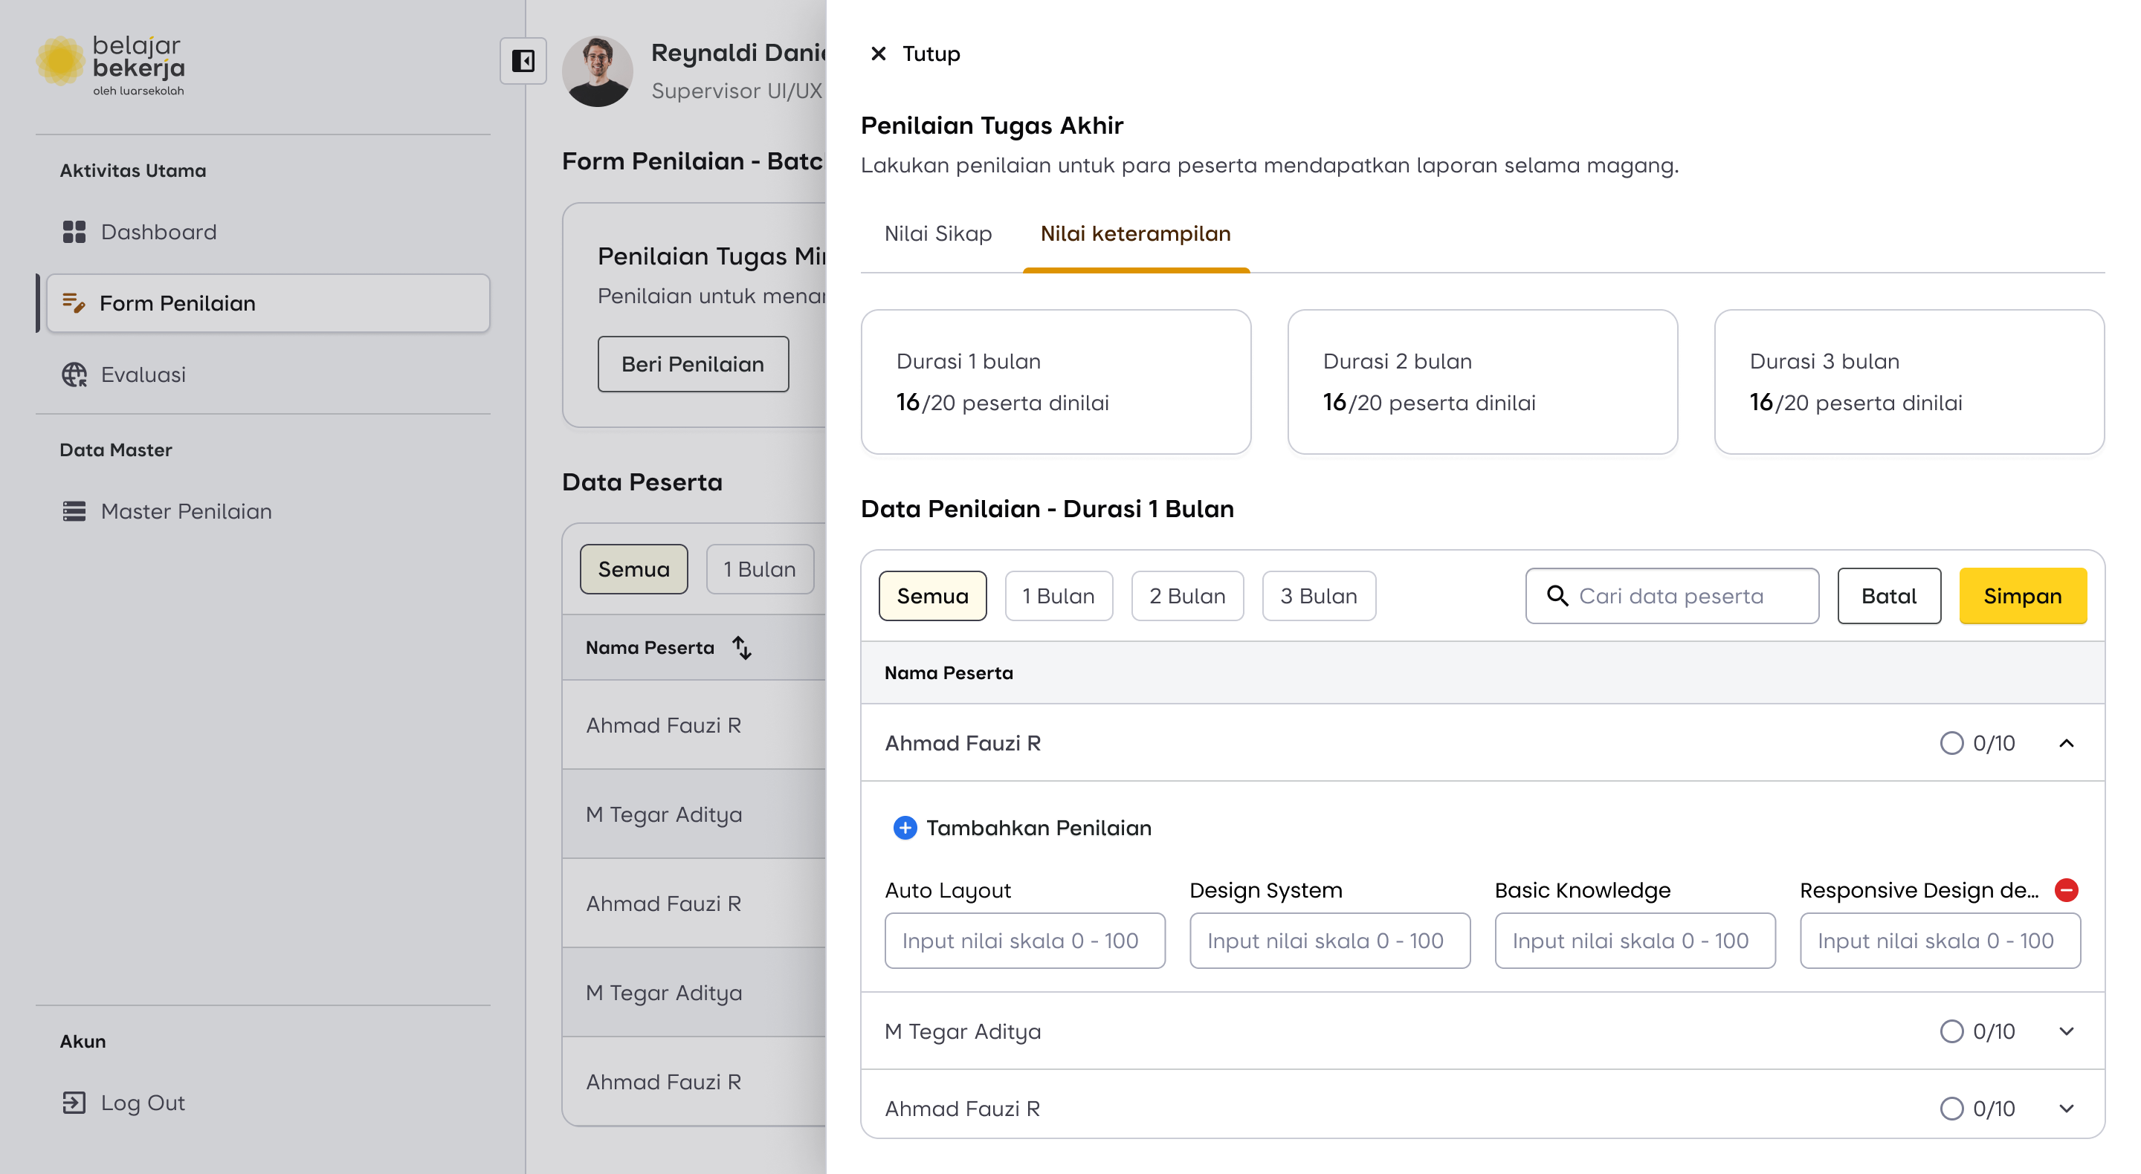
Task: Click the yellow Simpan button
Action: point(2022,596)
